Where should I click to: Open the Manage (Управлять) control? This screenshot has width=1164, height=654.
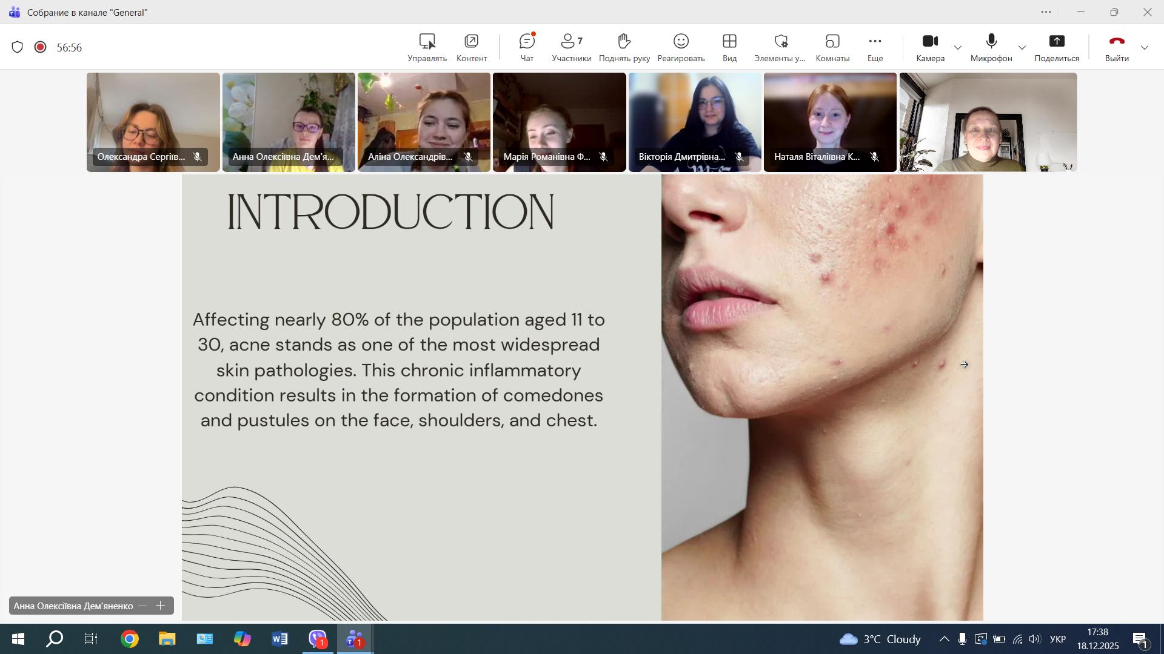coord(427,47)
